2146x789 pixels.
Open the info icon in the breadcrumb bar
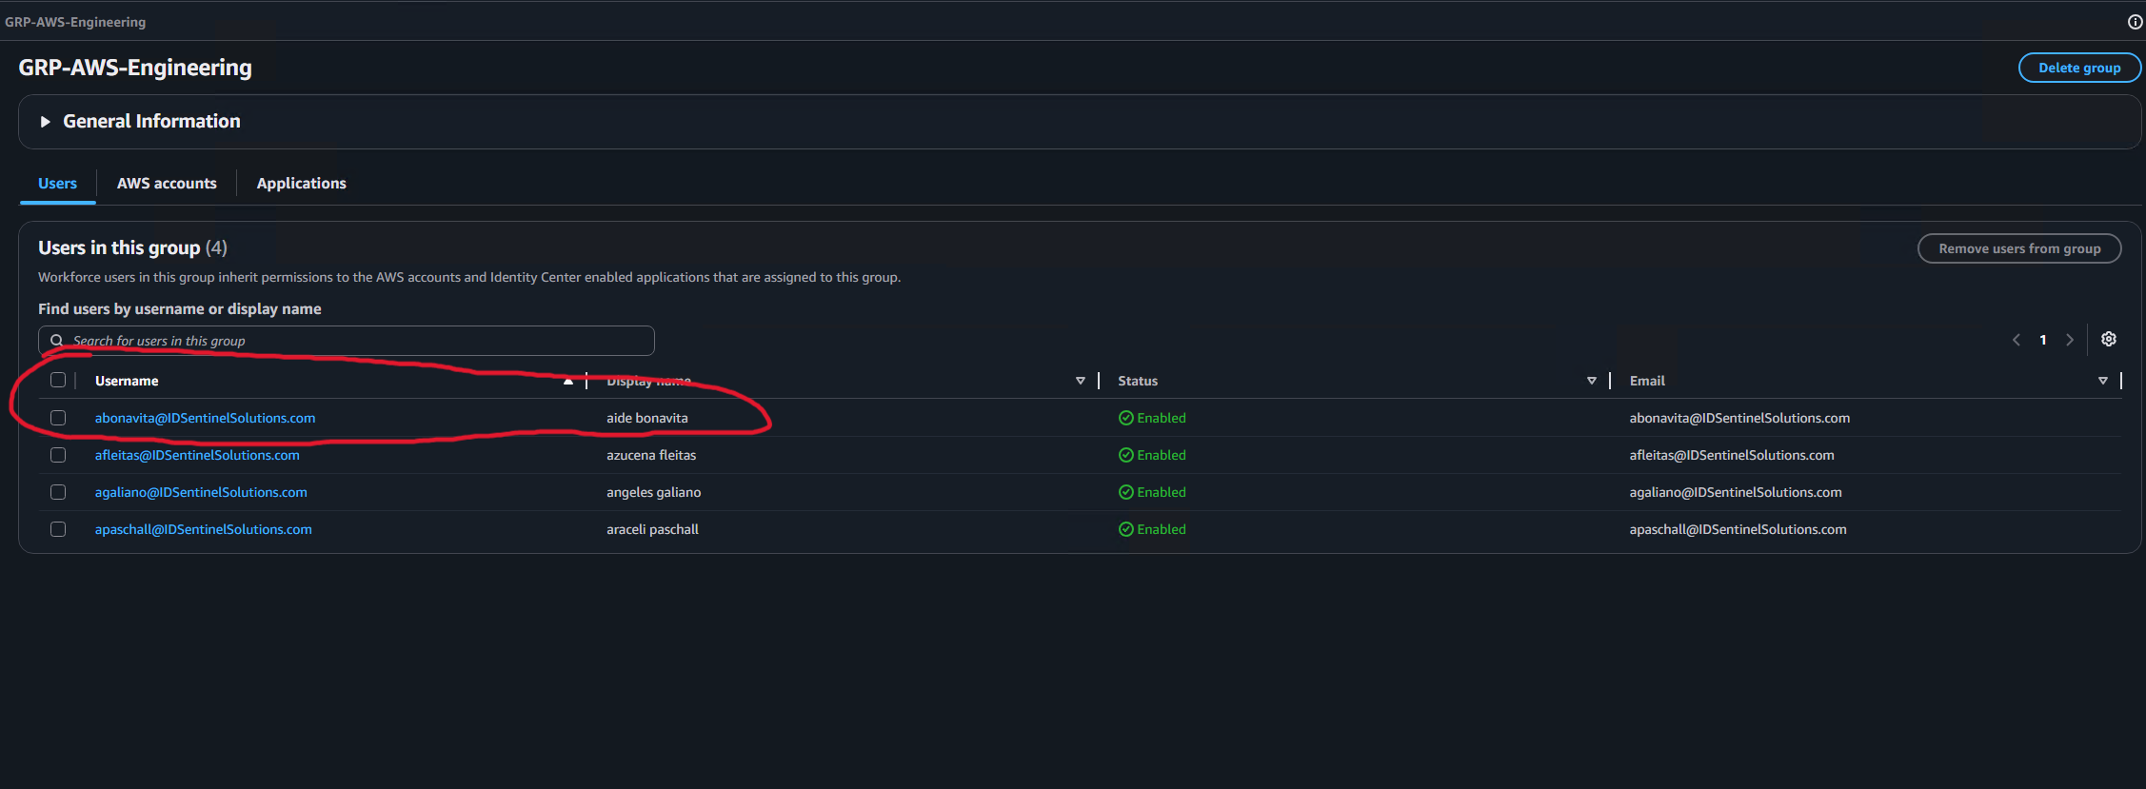tap(2135, 22)
